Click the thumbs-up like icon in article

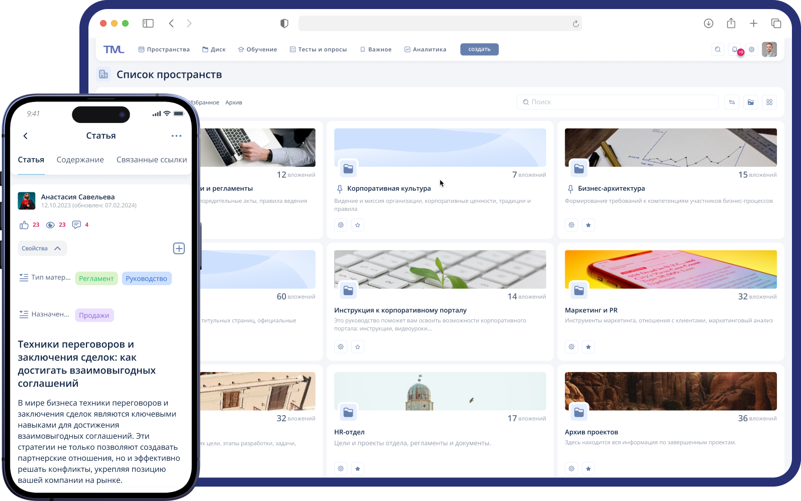[24, 225]
